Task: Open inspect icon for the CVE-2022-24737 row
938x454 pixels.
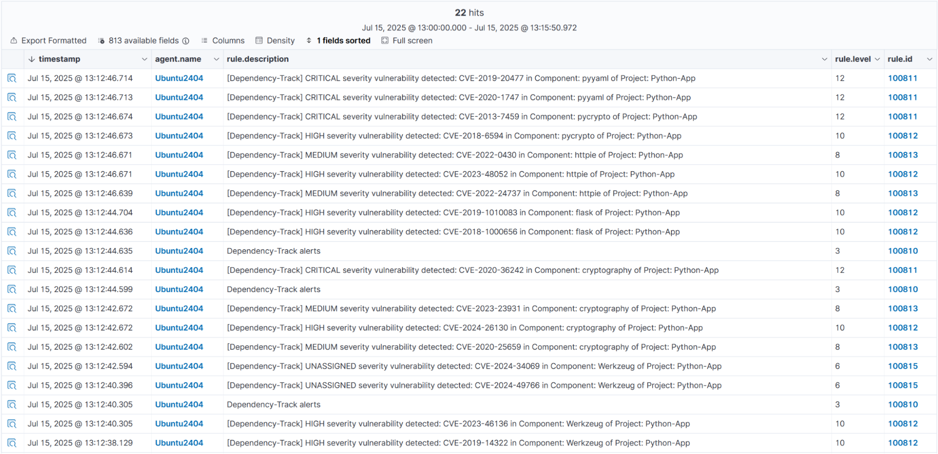Action: tap(12, 194)
